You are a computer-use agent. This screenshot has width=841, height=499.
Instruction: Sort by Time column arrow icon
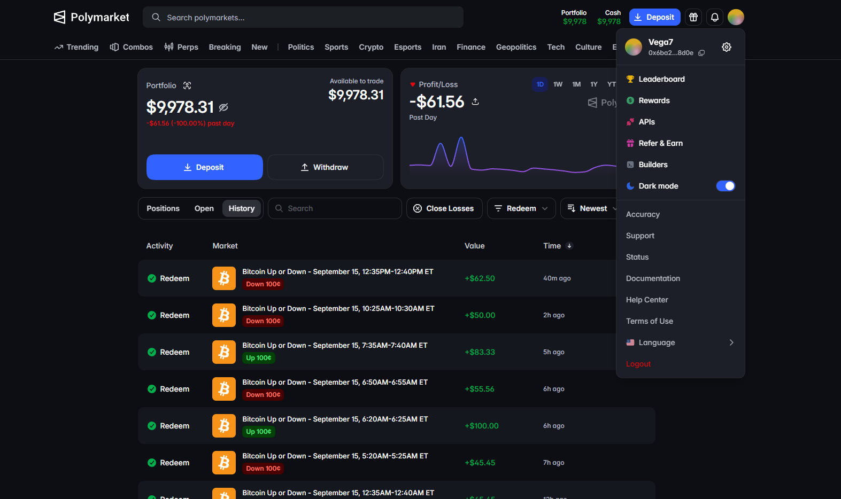click(x=569, y=246)
